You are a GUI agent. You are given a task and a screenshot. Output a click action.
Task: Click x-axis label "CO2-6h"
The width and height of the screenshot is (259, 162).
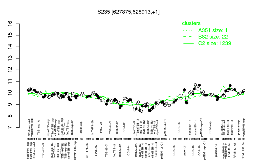pos(174,150)
